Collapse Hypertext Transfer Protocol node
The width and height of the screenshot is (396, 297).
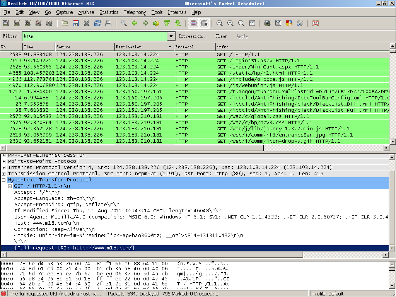coord(3,180)
